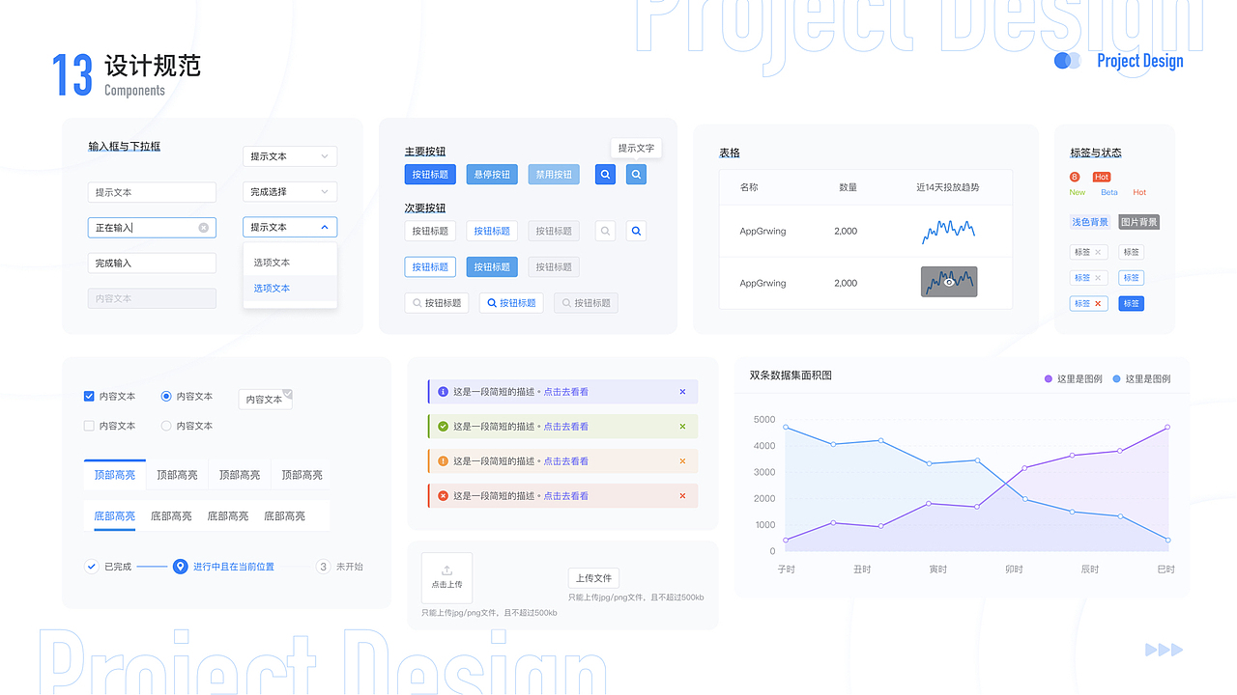Close the orange warning alert
This screenshot has width=1237, height=695.
pos(682,461)
